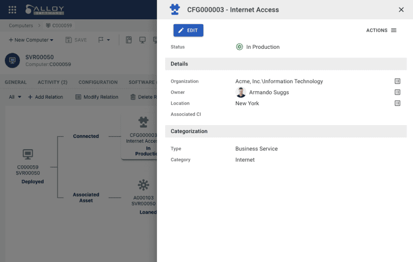Select the C000059 computer node icon
The image size is (413, 262).
29,155
